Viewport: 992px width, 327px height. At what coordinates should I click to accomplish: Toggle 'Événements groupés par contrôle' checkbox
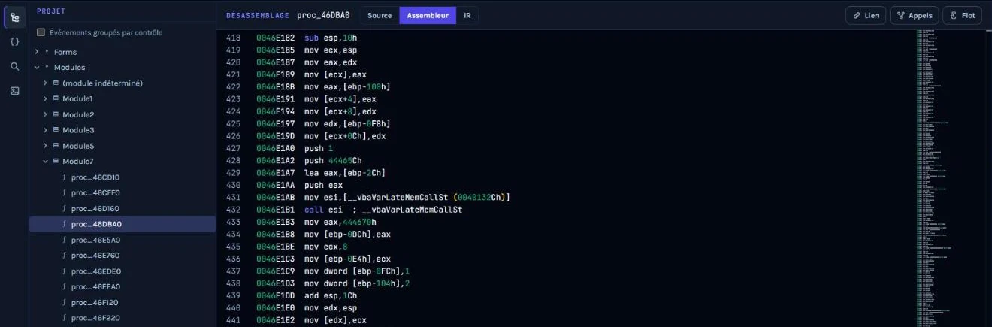41,32
